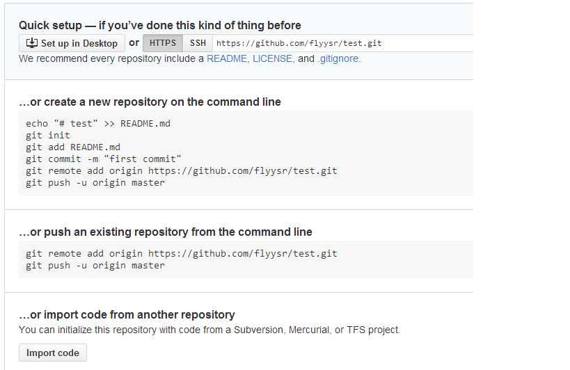570x370 pixels.
Task: Click the Quick setup heading
Action: 160,26
